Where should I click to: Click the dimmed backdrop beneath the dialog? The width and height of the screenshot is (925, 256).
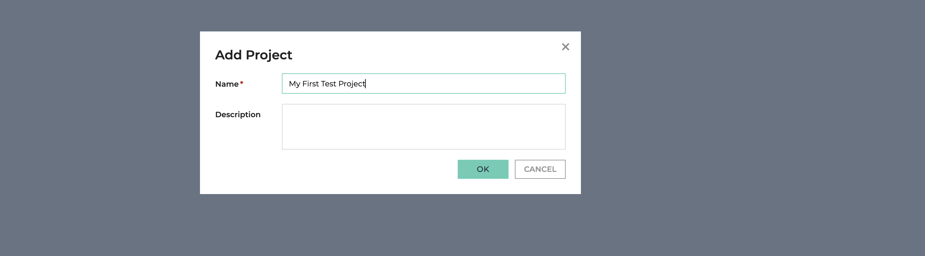pos(390,225)
